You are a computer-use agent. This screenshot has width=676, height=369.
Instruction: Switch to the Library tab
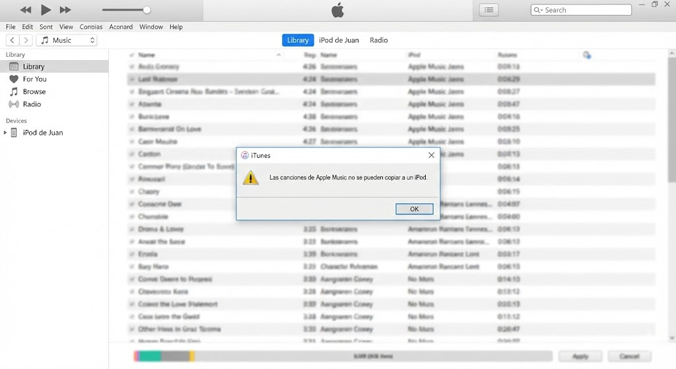click(x=298, y=40)
